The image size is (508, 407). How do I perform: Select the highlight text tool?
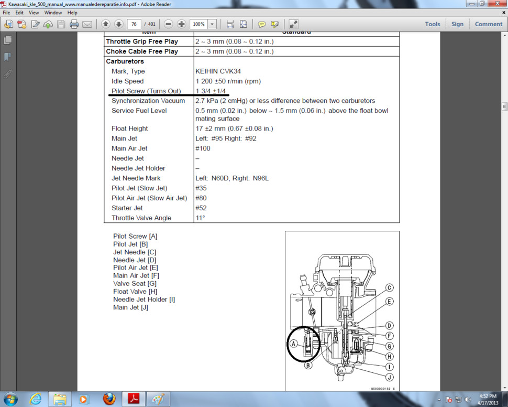coord(275,24)
